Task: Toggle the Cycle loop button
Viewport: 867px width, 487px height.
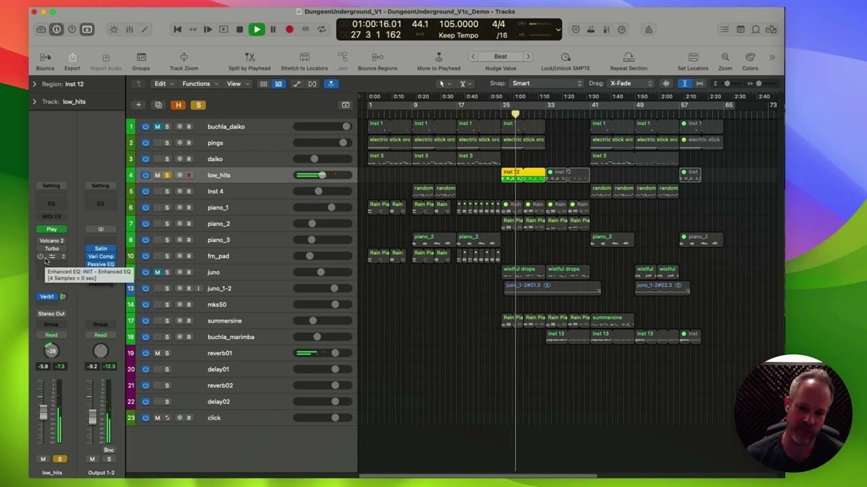Action: [x=322, y=30]
